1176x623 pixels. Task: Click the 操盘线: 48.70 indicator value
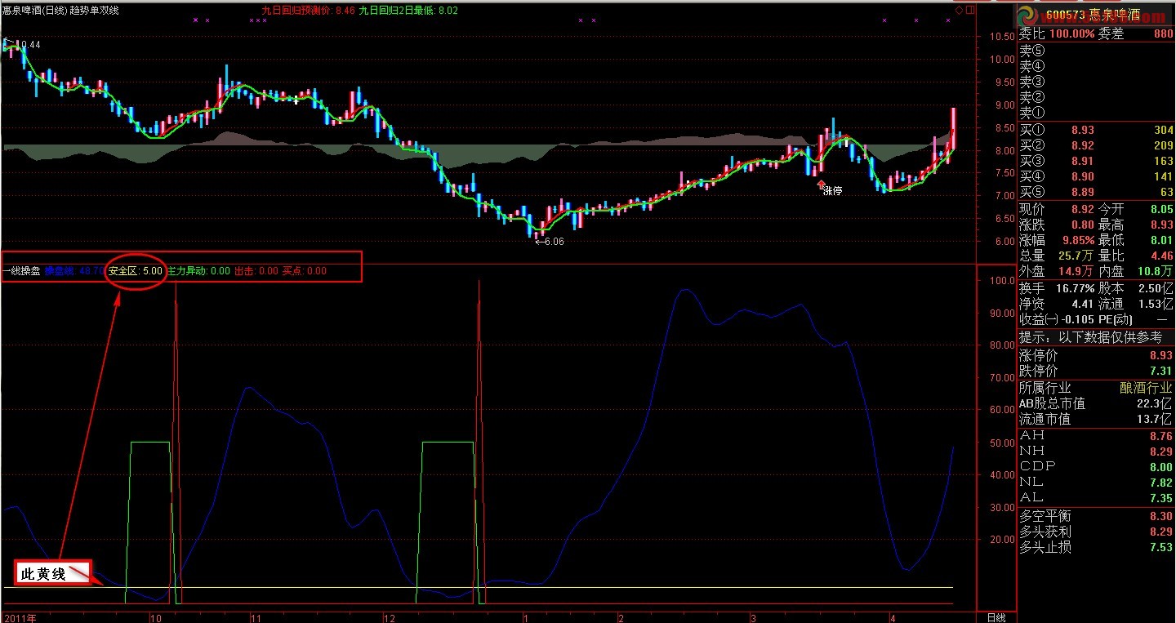click(74, 270)
